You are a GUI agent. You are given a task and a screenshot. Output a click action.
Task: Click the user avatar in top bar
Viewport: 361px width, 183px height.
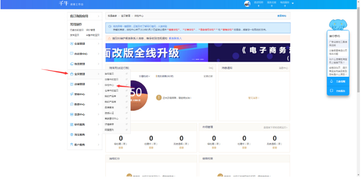[247, 3]
